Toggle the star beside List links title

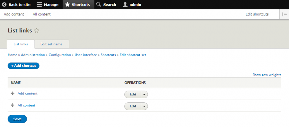[x=37, y=31]
